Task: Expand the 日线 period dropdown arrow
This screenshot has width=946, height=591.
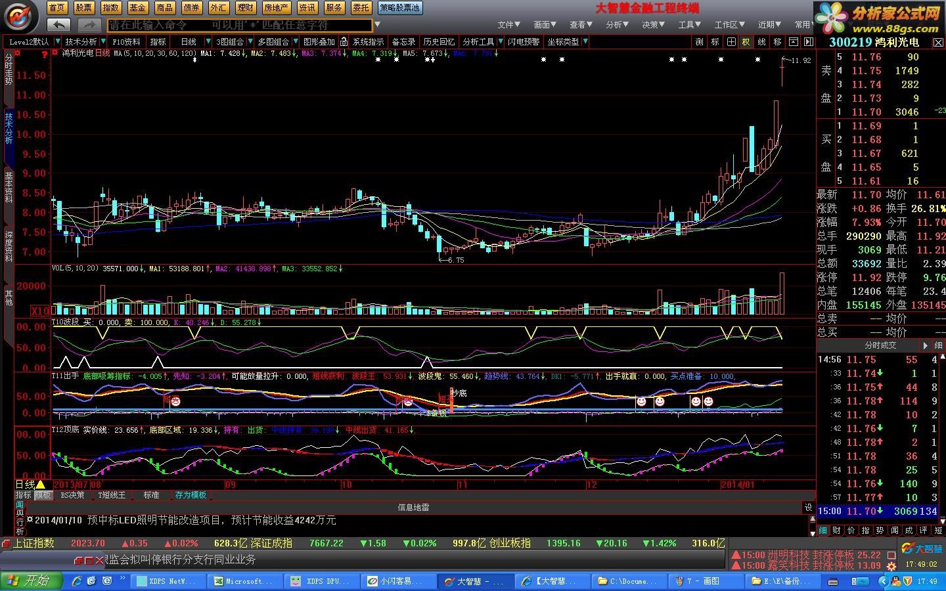Action: pyautogui.click(x=208, y=41)
